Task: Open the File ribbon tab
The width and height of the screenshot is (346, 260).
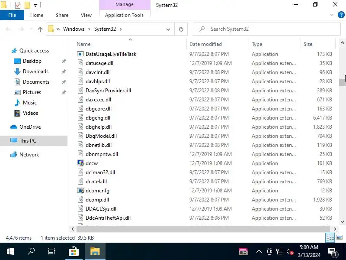Action: (12, 15)
